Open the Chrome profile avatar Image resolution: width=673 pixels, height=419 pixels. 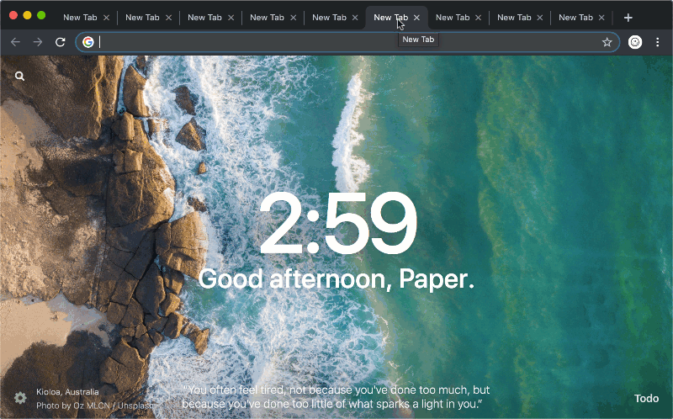click(x=635, y=42)
